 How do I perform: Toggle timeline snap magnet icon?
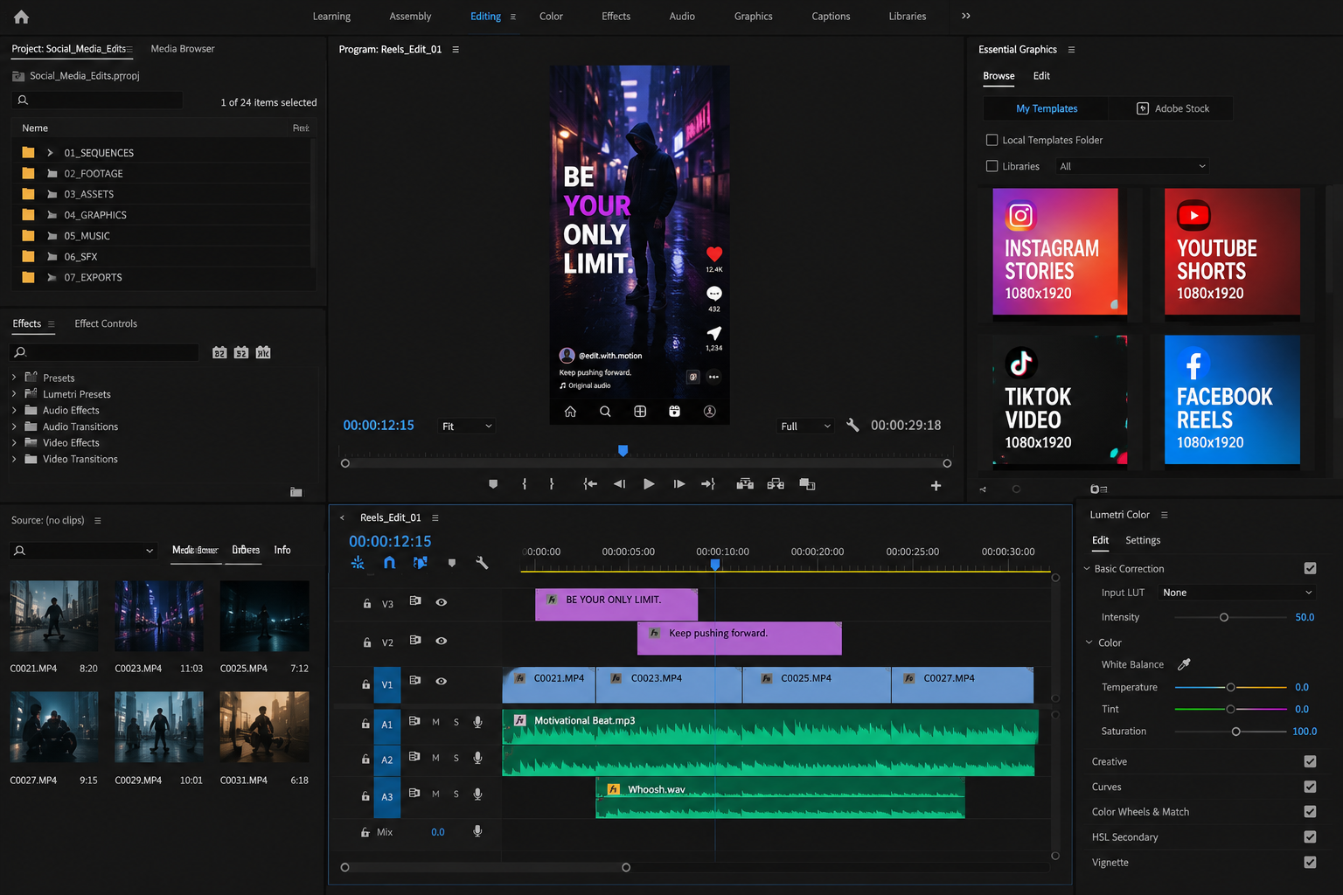pyautogui.click(x=389, y=563)
